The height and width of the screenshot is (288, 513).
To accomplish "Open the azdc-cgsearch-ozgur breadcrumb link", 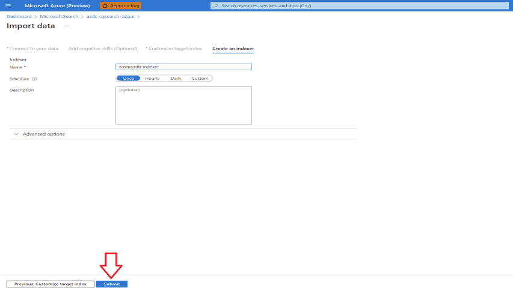I will point(110,16).
